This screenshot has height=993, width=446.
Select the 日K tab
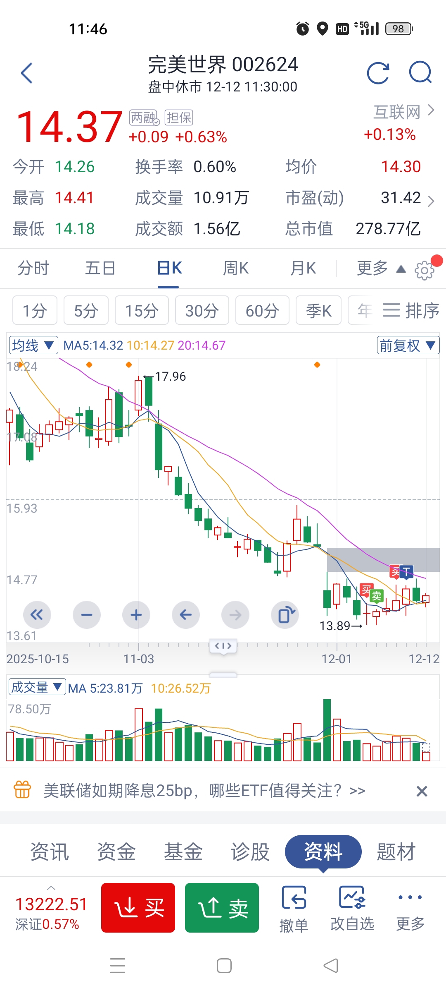pos(169,269)
